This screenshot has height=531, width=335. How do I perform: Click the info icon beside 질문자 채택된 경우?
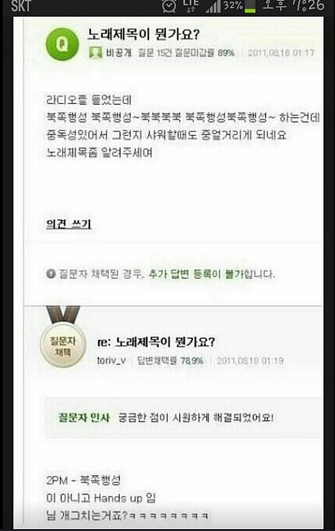(x=50, y=273)
